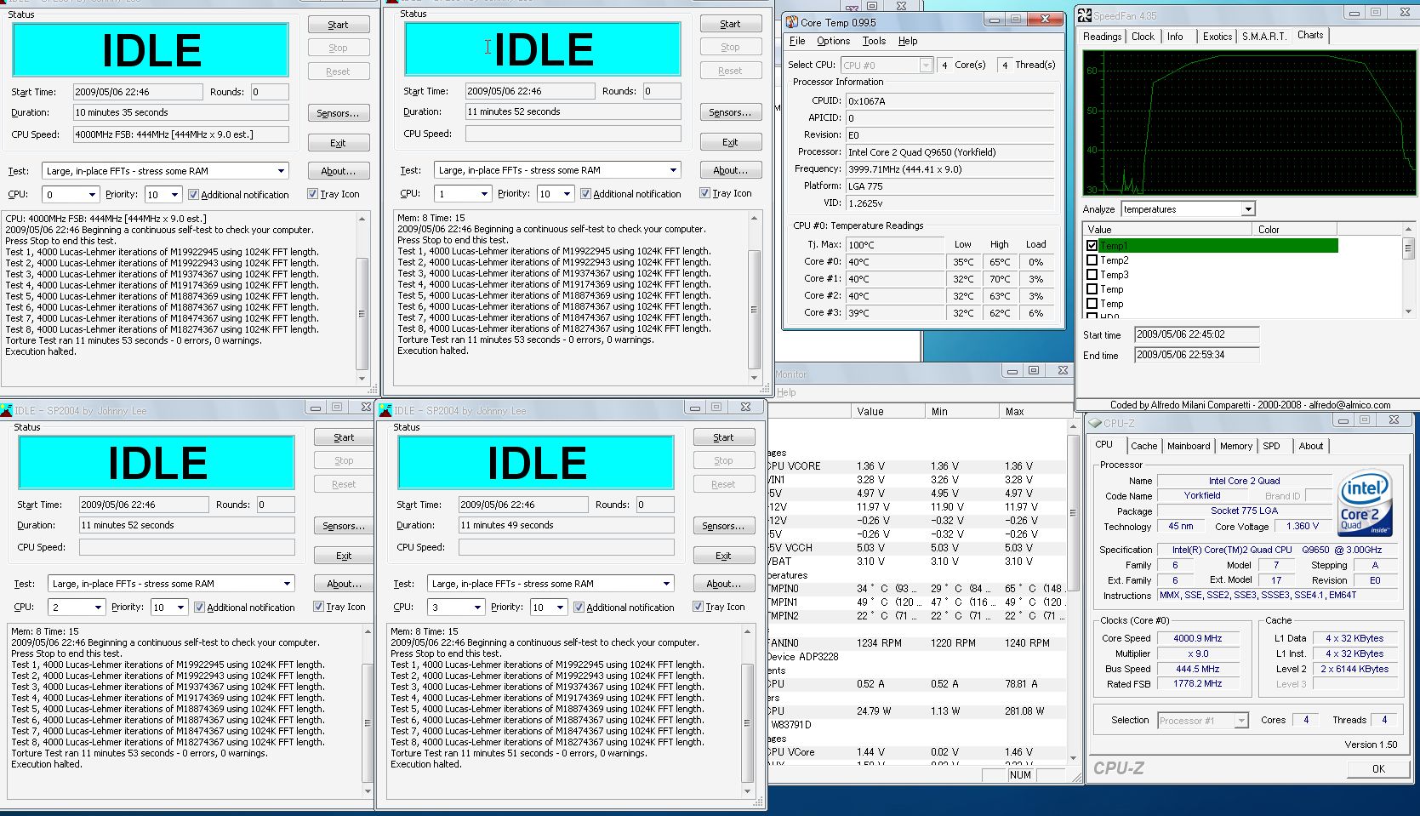Click Start Time field in CPU 0 window

point(138,92)
